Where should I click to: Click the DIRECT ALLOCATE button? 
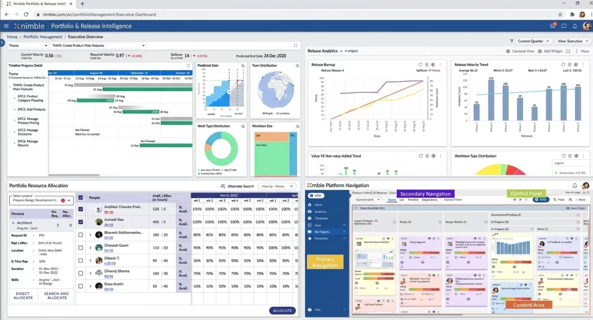pos(23,296)
